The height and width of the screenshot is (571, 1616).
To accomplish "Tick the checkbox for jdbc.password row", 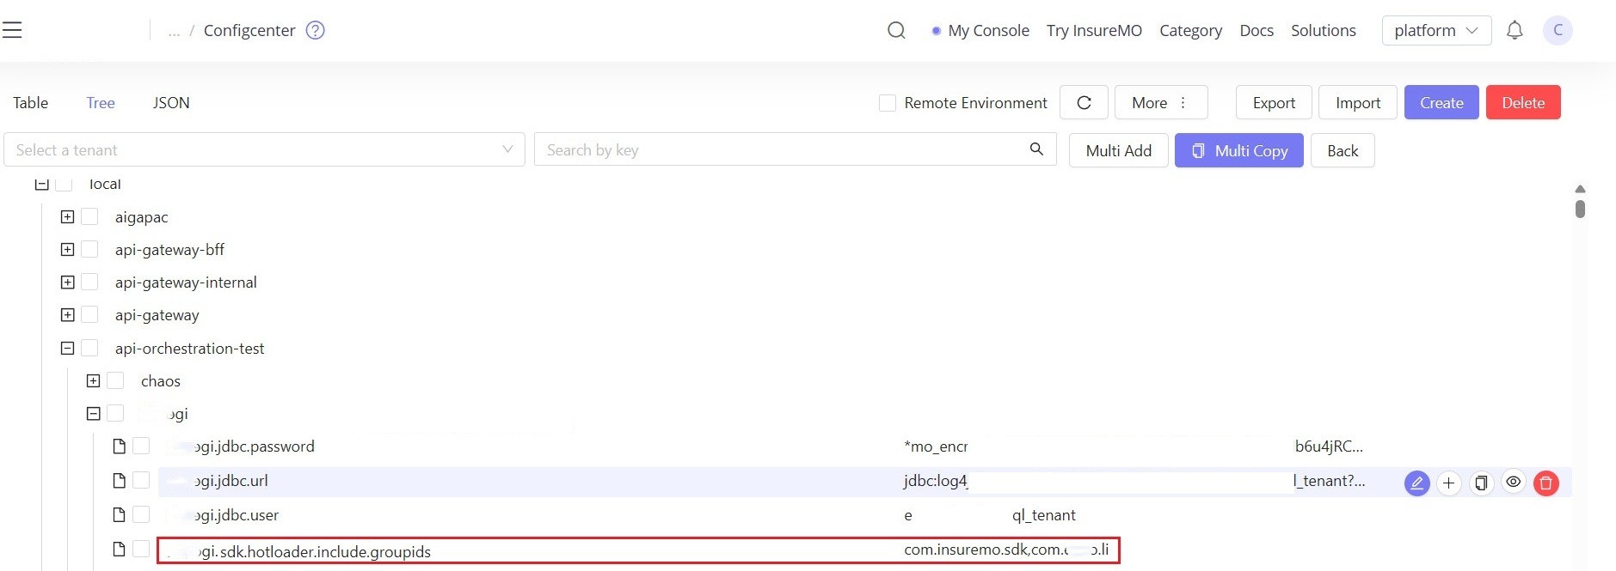I will point(141,446).
